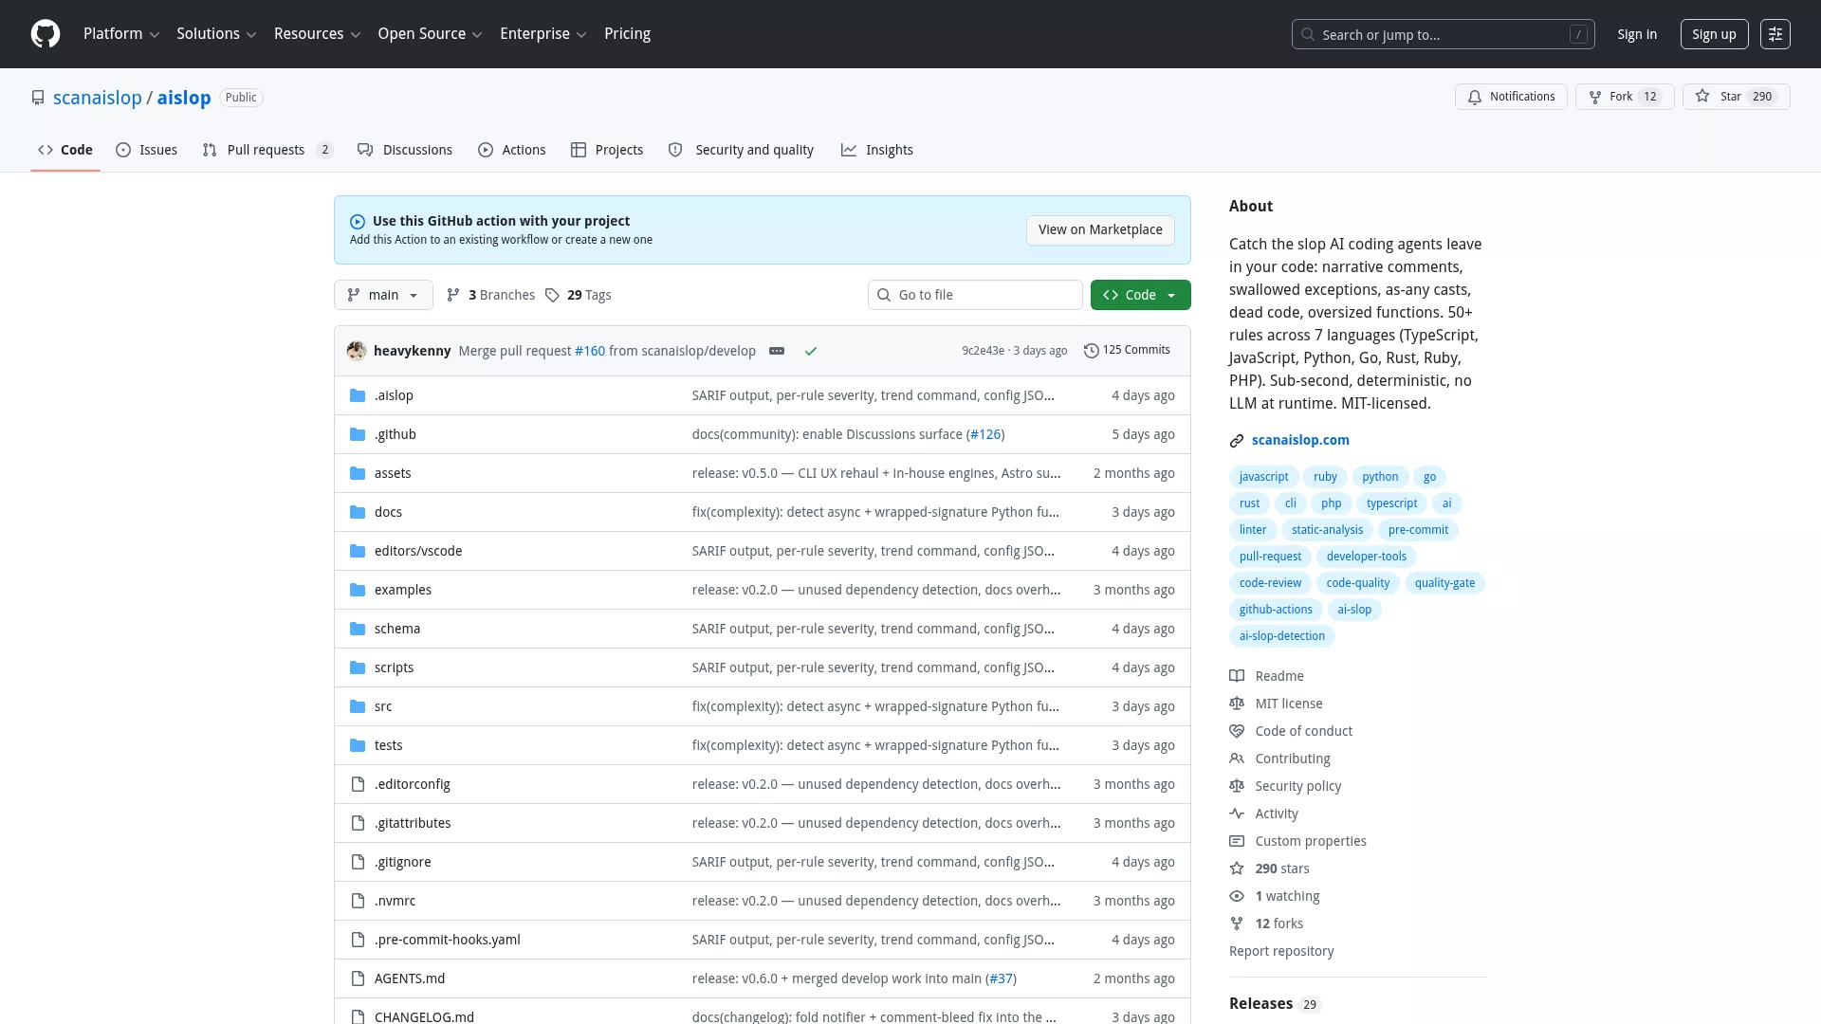Open the src folder icon
This screenshot has height=1024, width=1821.
point(358,706)
